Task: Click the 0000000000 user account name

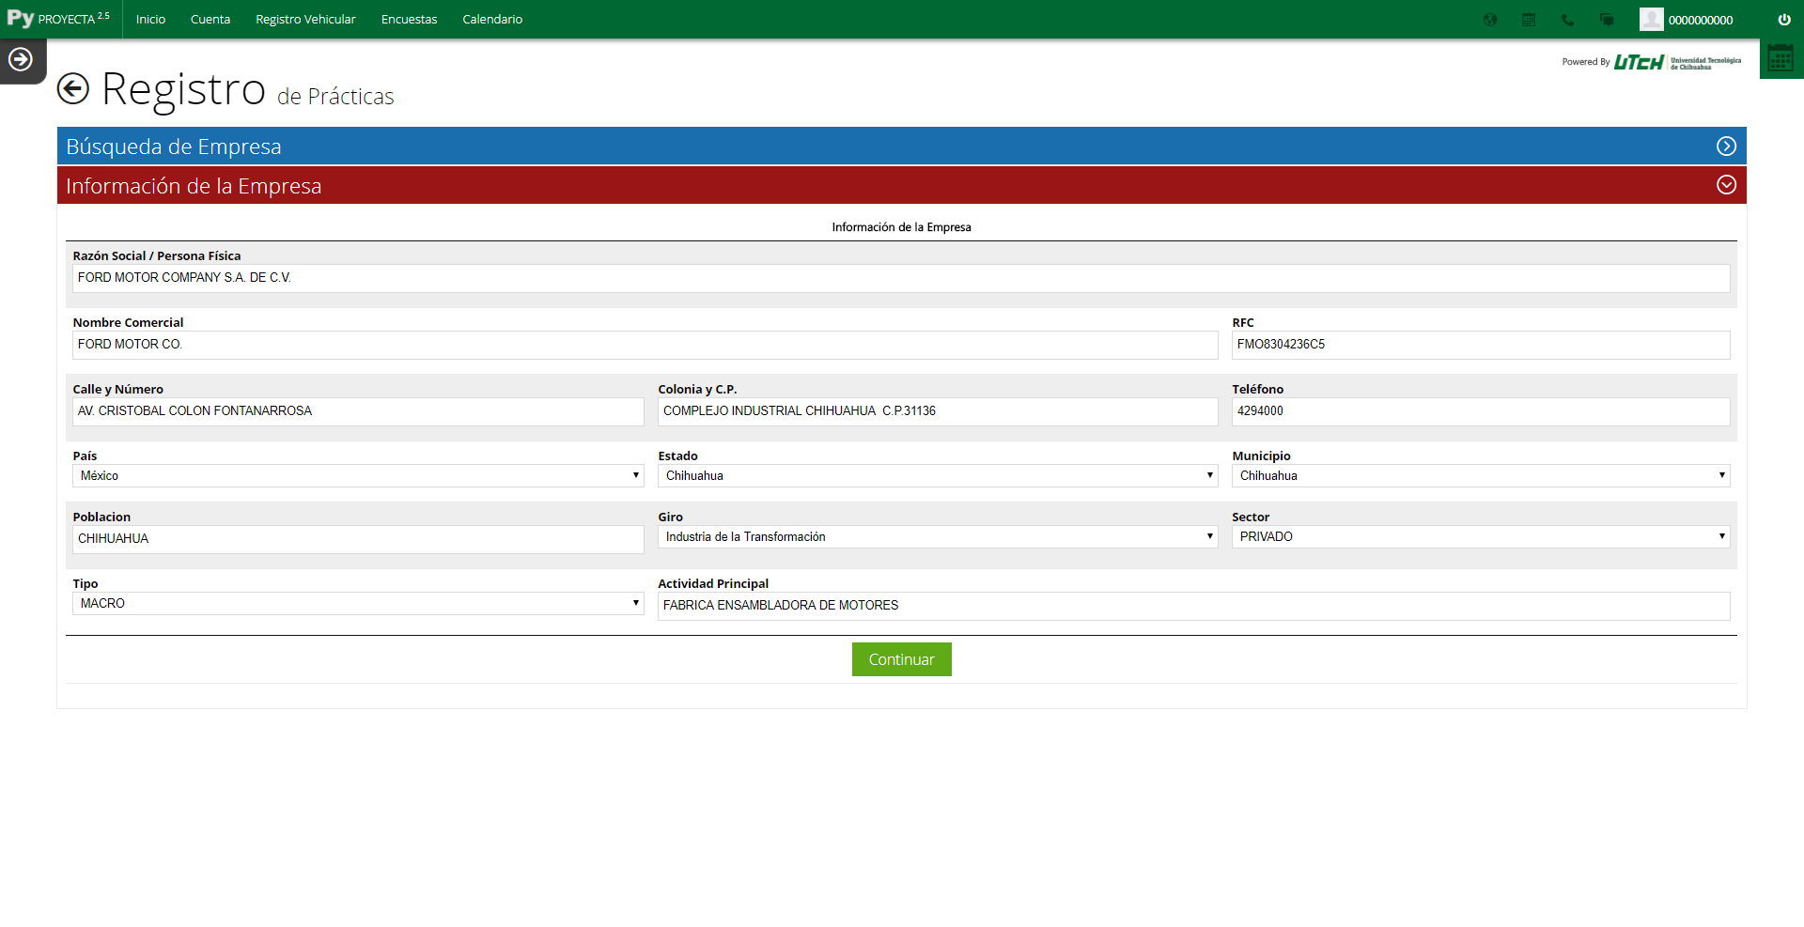Action: coord(1701,21)
